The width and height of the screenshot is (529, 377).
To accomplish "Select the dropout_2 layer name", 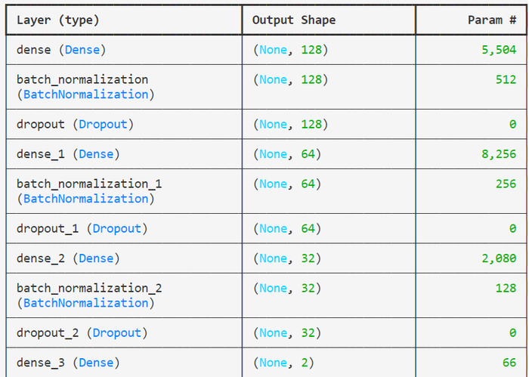I will point(48,332).
